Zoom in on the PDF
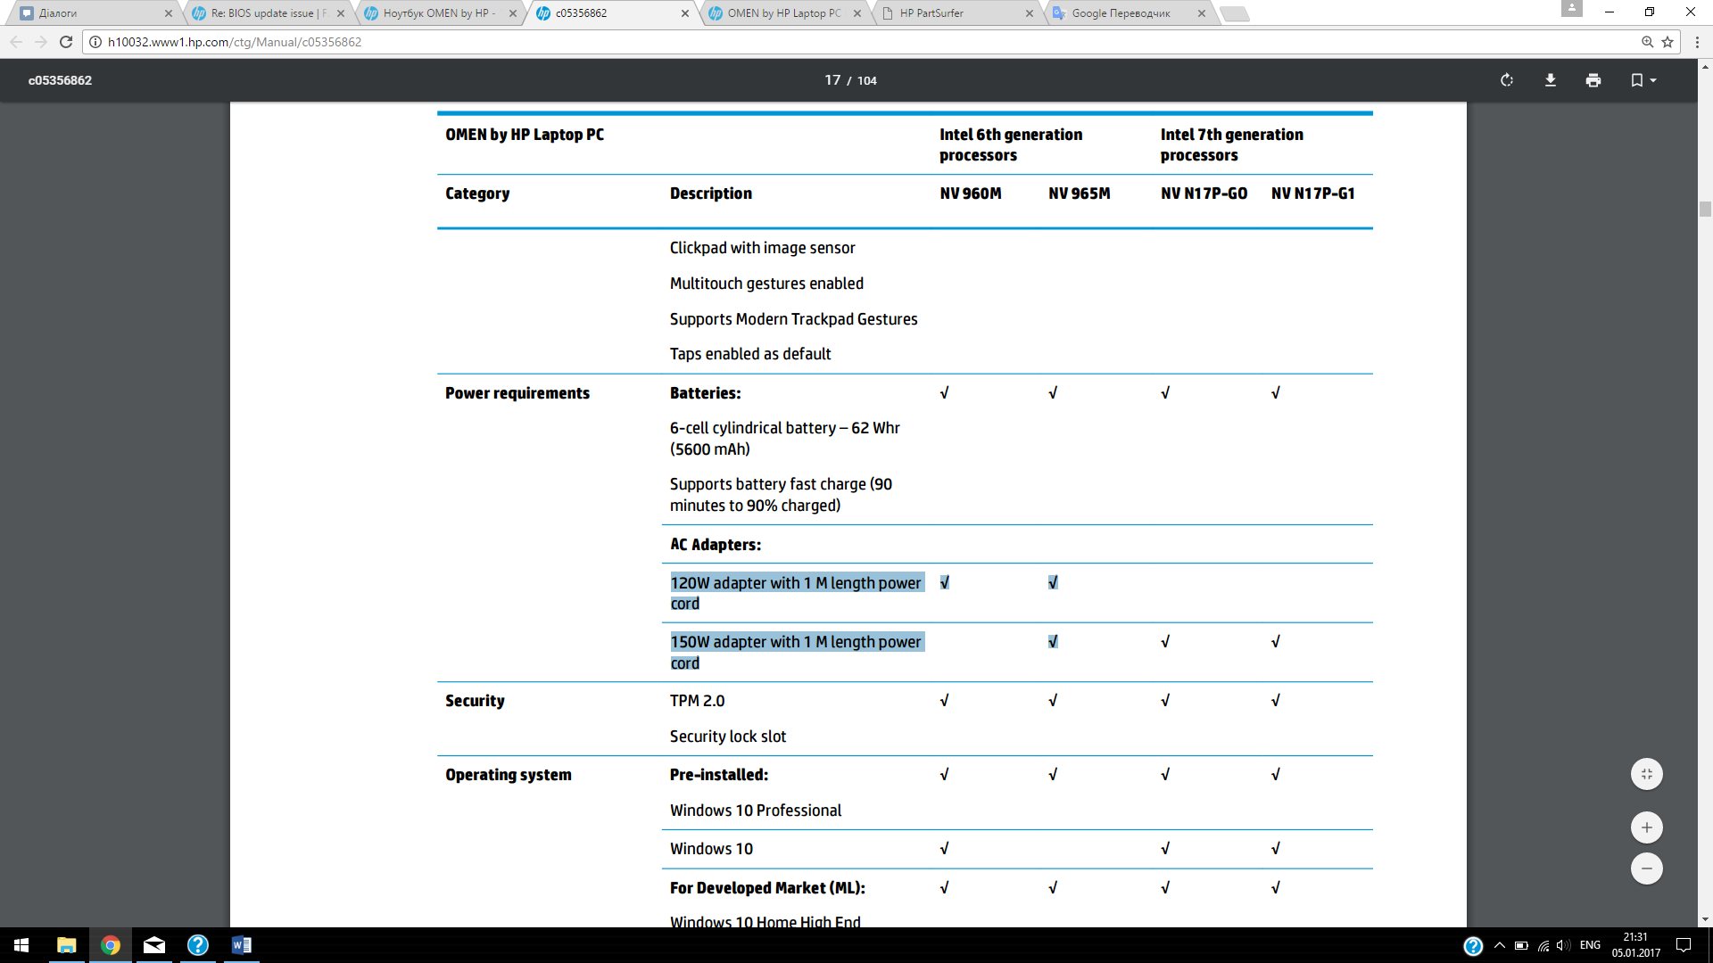The height and width of the screenshot is (963, 1713). (1647, 827)
